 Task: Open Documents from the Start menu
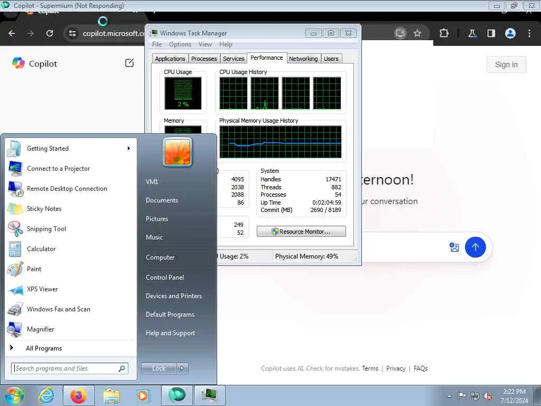[x=162, y=200]
